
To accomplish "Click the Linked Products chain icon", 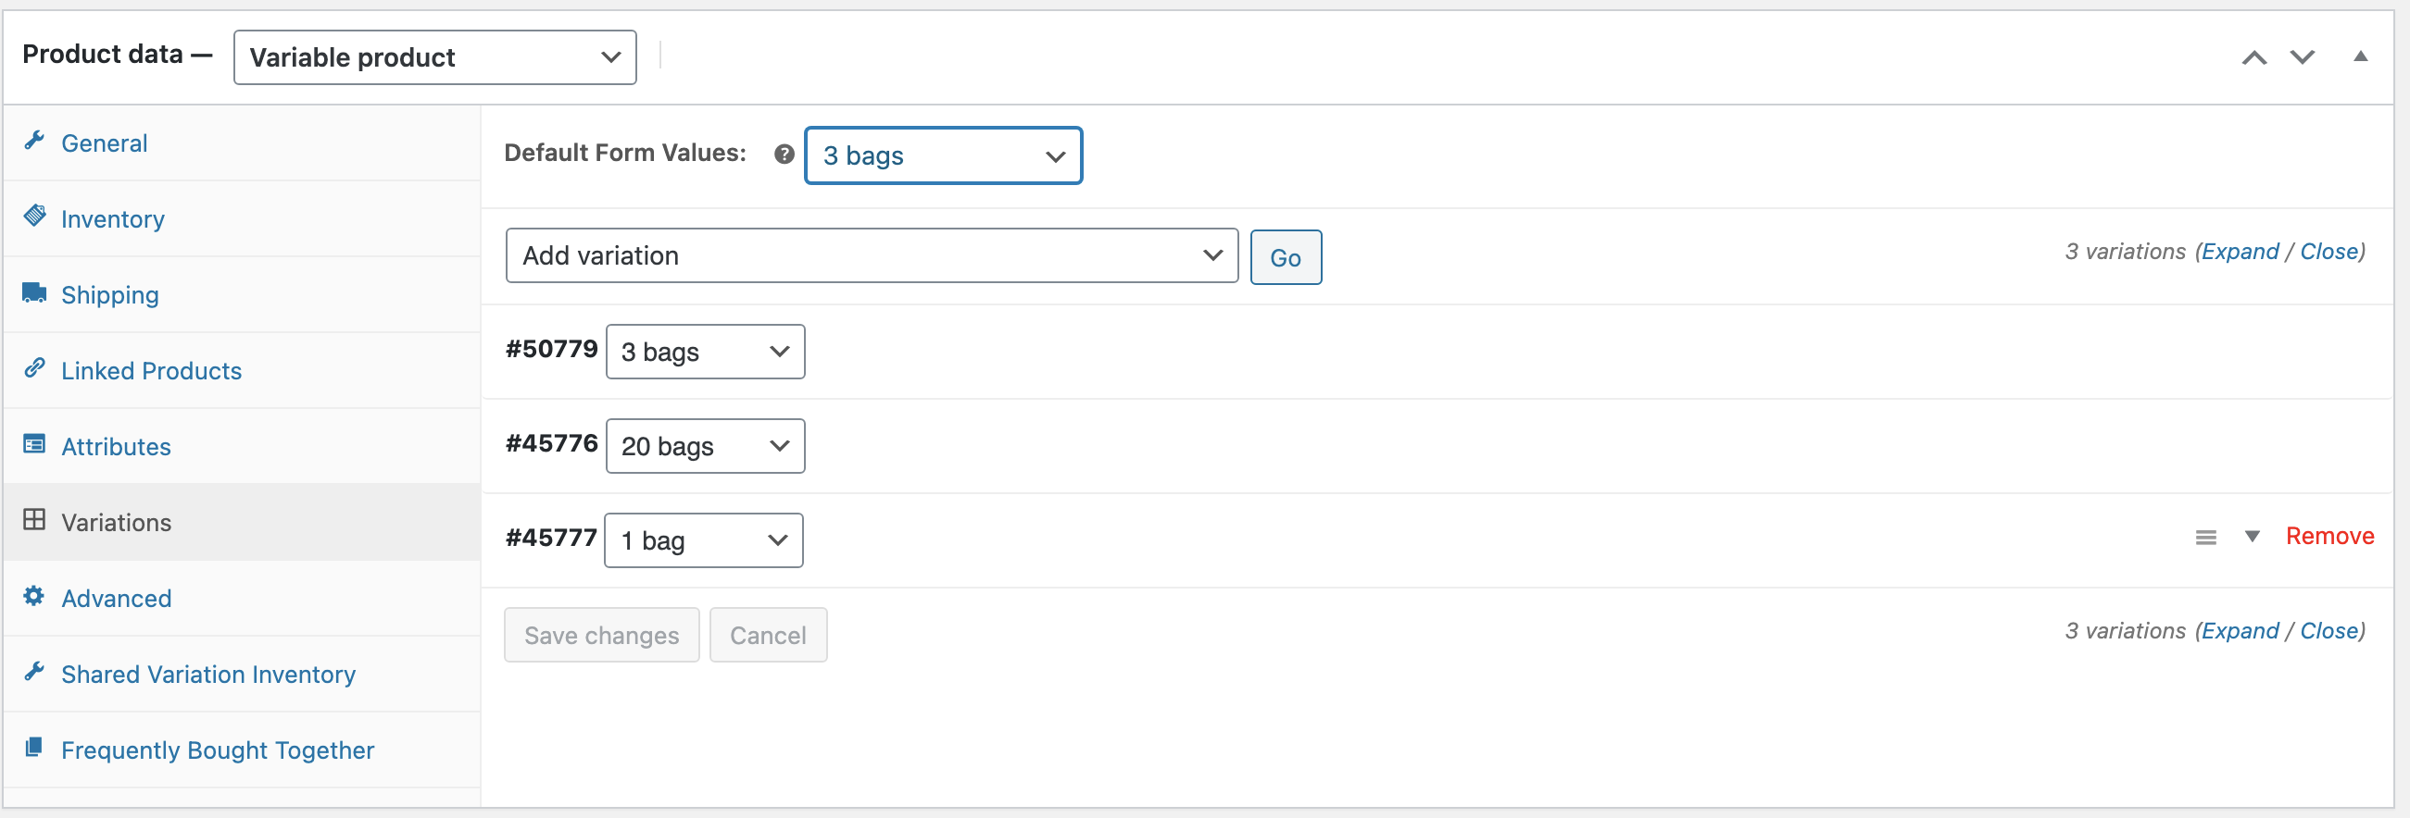I will pyautogui.click(x=34, y=368).
